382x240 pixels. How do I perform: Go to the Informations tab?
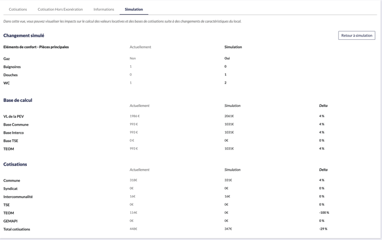pos(104,9)
